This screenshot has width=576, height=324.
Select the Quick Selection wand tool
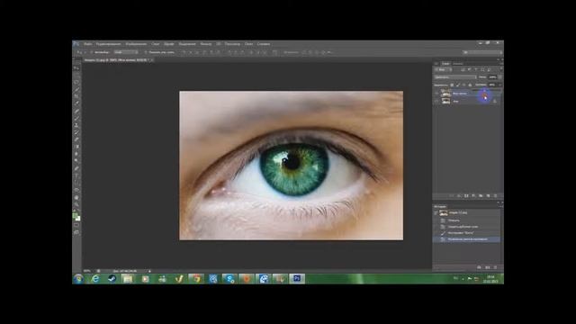point(76,89)
